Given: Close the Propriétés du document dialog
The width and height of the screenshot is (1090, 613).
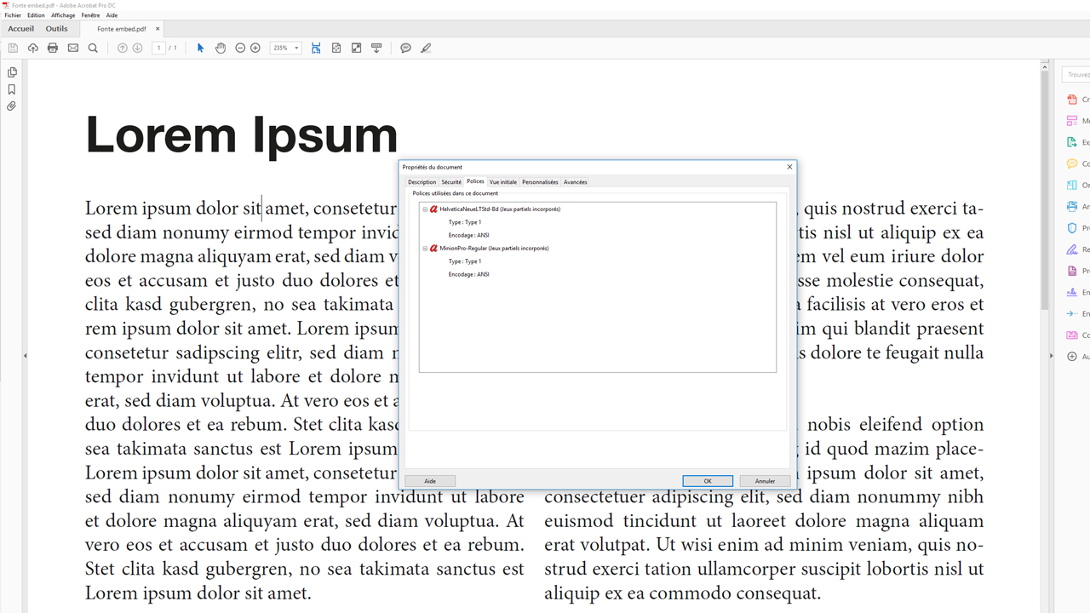Looking at the screenshot, I should pyautogui.click(x=789, y=167).
